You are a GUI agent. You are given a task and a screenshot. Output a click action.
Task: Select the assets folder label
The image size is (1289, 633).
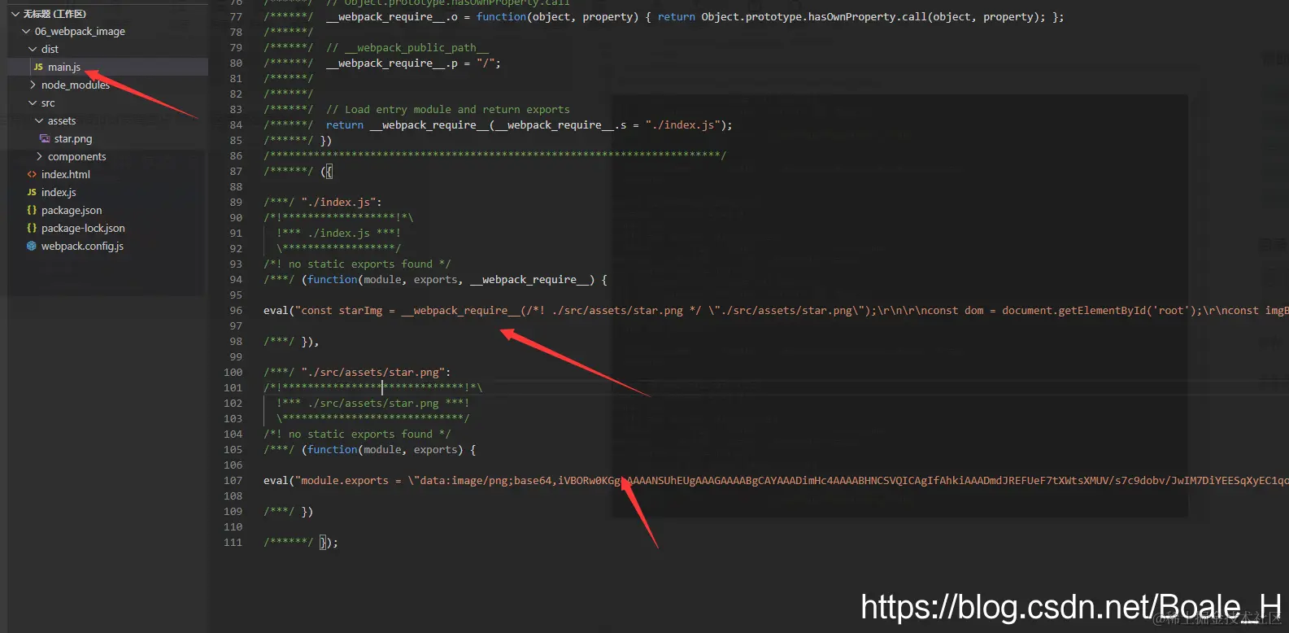[x=62, y=121]
